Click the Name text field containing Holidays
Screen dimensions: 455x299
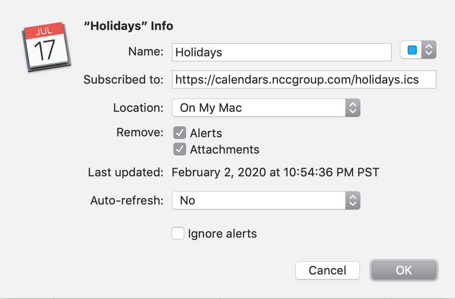tap(282, 52)
